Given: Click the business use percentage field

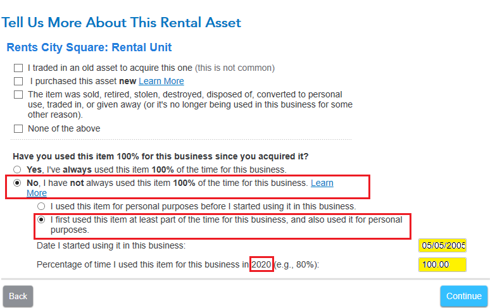Looking at the screenshot, I should click(442, 264).
